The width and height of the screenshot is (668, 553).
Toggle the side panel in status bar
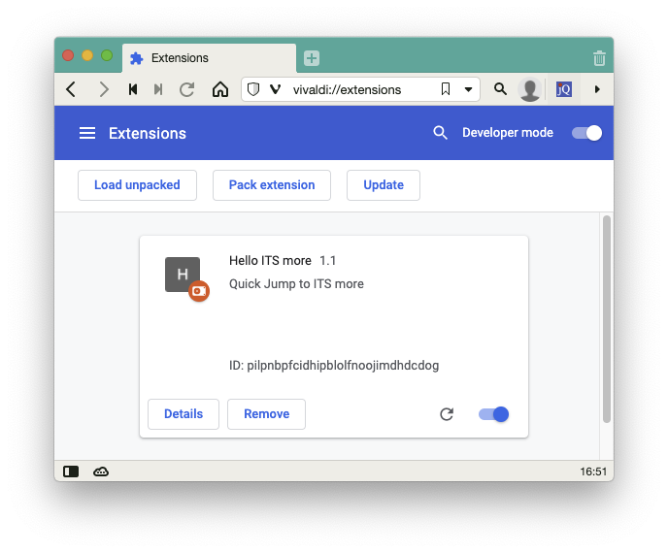[x=71, y=472]
